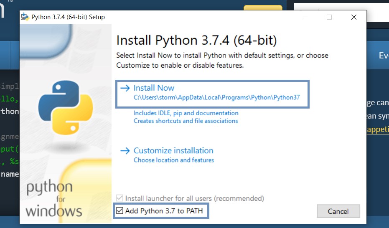Viewport: 389px width, 228px height.
Task: Click the Customize installation arrow icon
Action: (x=125, y=150)
